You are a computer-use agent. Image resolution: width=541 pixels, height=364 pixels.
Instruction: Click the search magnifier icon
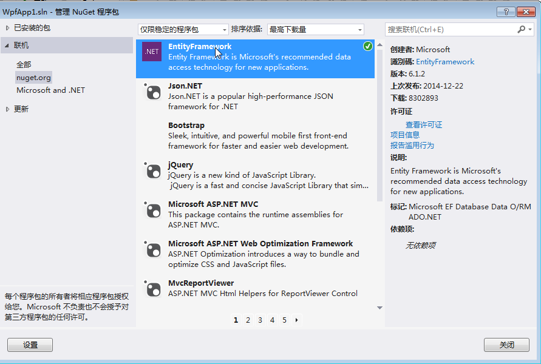tap(522, 29)
